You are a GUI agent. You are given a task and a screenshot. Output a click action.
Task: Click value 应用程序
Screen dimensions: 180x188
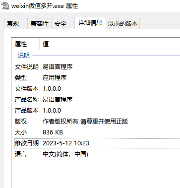pos(55,77)
